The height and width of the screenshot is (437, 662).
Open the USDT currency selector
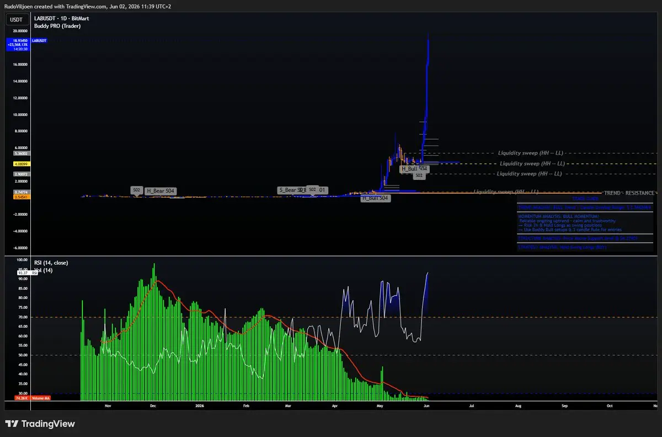(17, 20)
